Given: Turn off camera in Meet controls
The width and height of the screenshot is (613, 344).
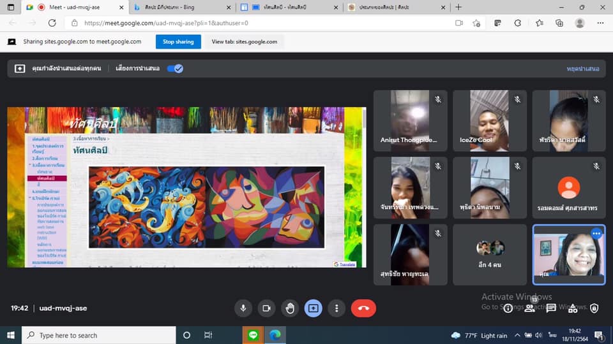Looking at the screenshot, I should pos(266,308).
